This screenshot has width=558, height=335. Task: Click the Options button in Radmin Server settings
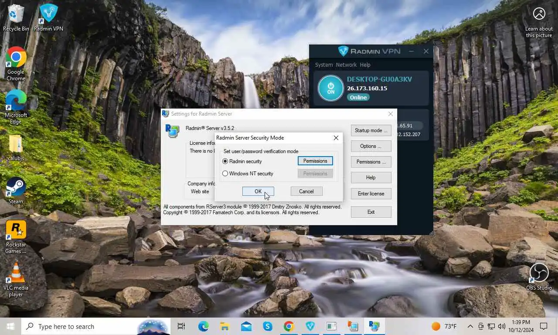pyautogui.click(x=371, y=146)
